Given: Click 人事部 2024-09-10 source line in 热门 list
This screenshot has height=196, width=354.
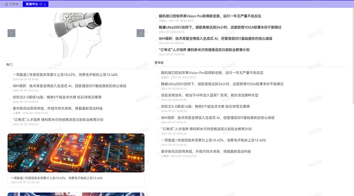Looking at the screenshot, I should tap(30, 113).
